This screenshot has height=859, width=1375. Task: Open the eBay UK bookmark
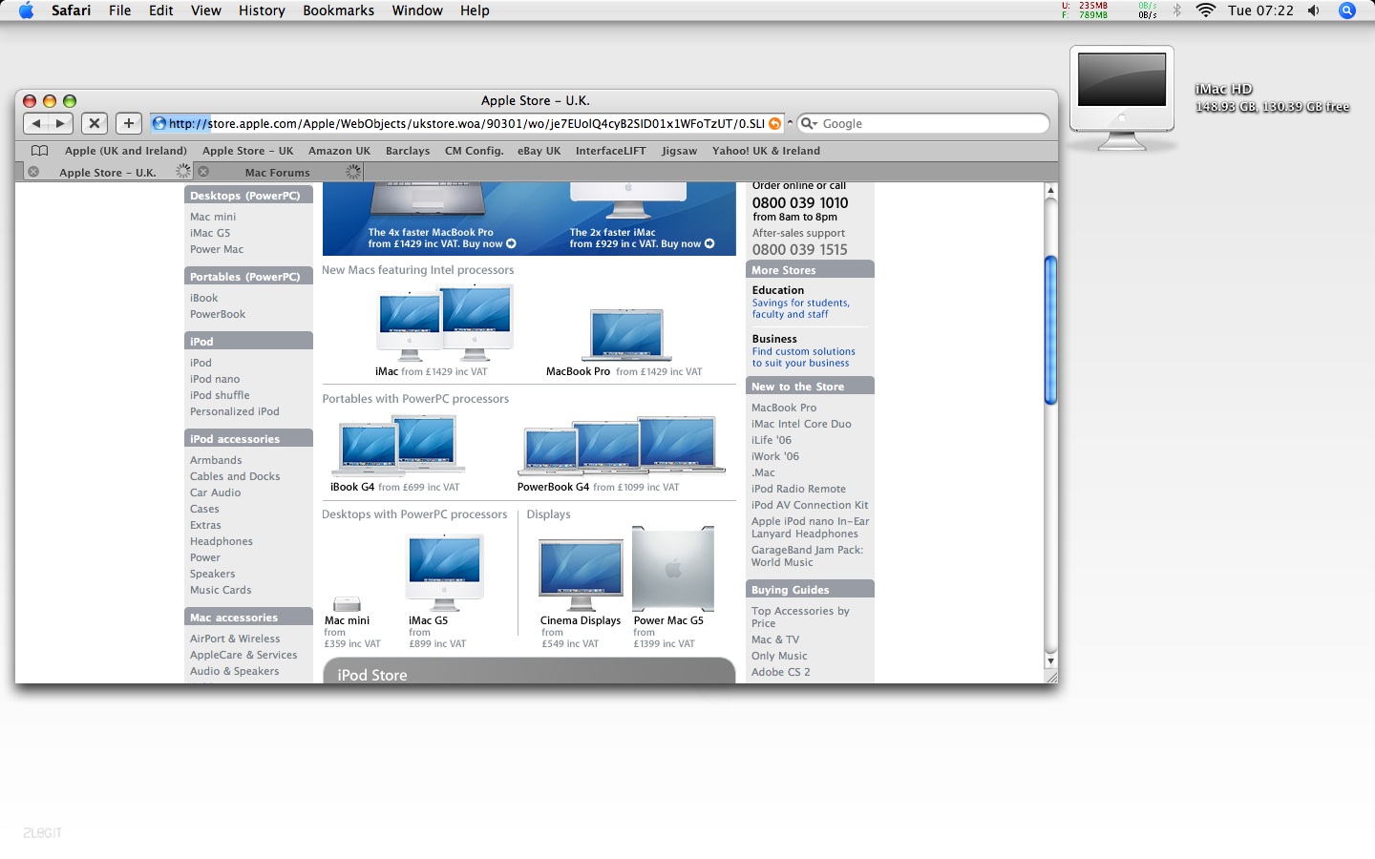539,151
